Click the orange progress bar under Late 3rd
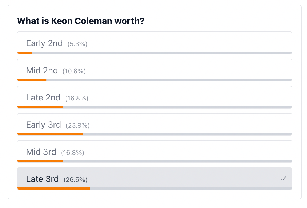The image size is (307, 208). (54, 188)
